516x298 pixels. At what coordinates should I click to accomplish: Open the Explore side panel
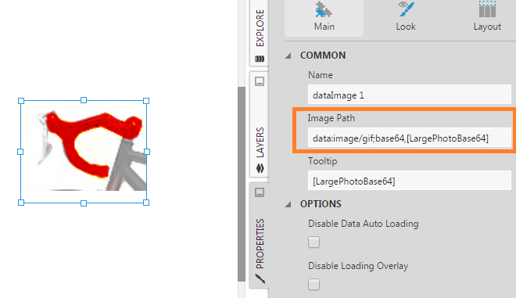[260, 34]
